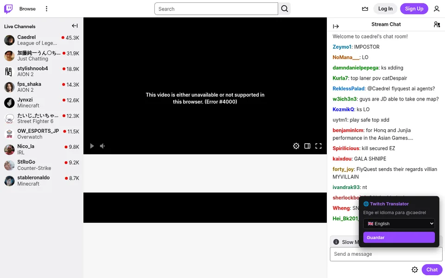Open the chat community users list
445x278 pixels.
(x=437, y=25)
